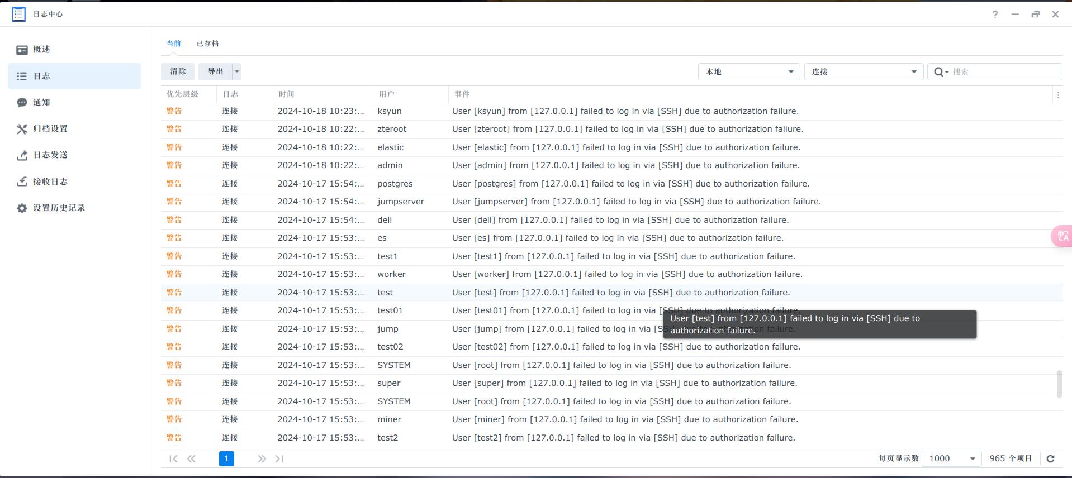
Task: Sort by 时间 column header
Action: coord(322,94)
